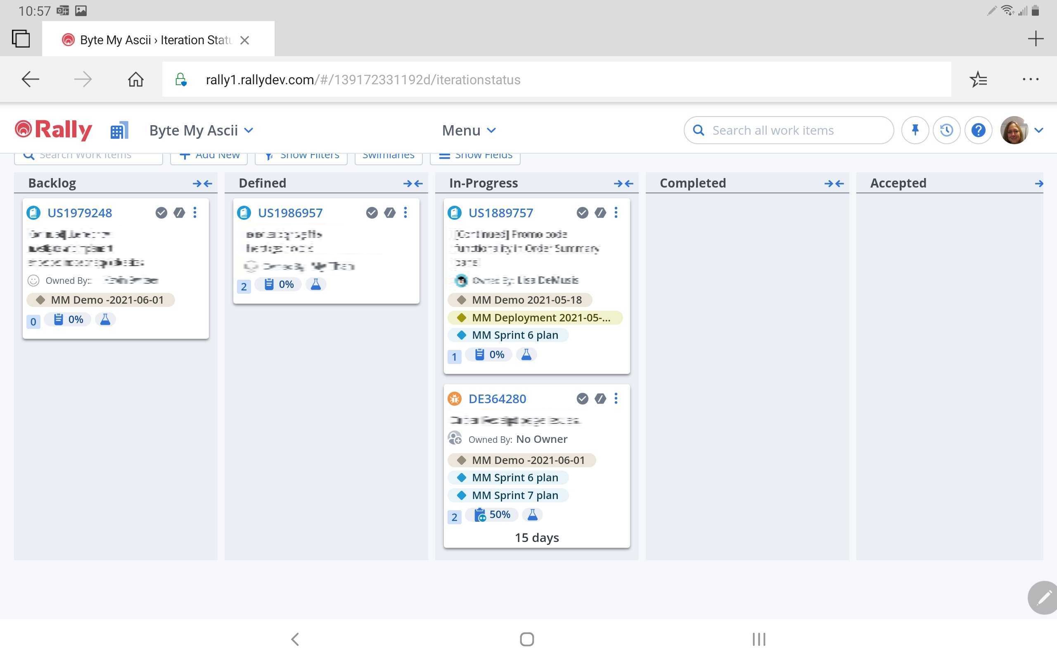Toggle ready checkmark on US1889757
The width and height of the screenshot is (1057, 661).
[x=582, y=213]
